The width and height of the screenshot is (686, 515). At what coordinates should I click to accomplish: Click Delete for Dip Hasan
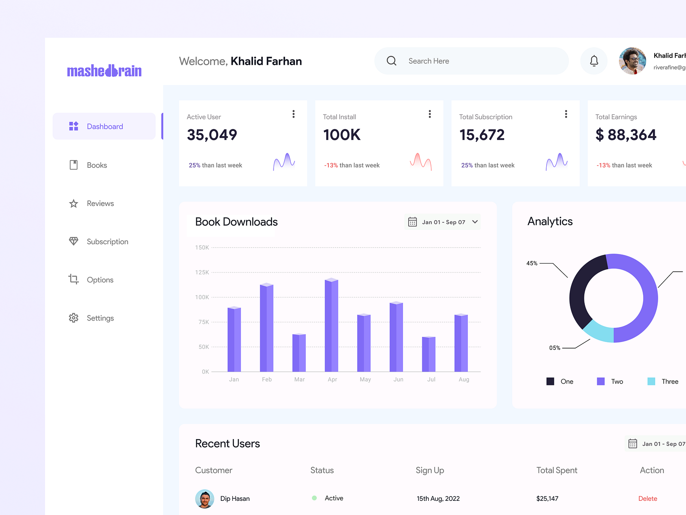[647, 498]
